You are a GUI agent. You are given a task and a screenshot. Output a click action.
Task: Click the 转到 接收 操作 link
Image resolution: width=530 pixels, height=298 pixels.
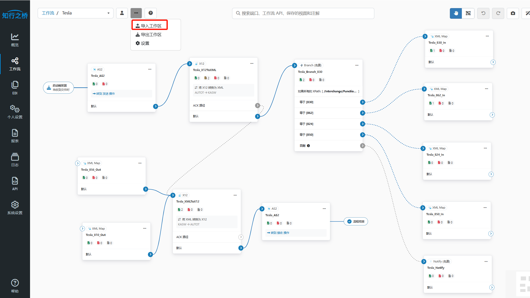click(x=278, y=233)
